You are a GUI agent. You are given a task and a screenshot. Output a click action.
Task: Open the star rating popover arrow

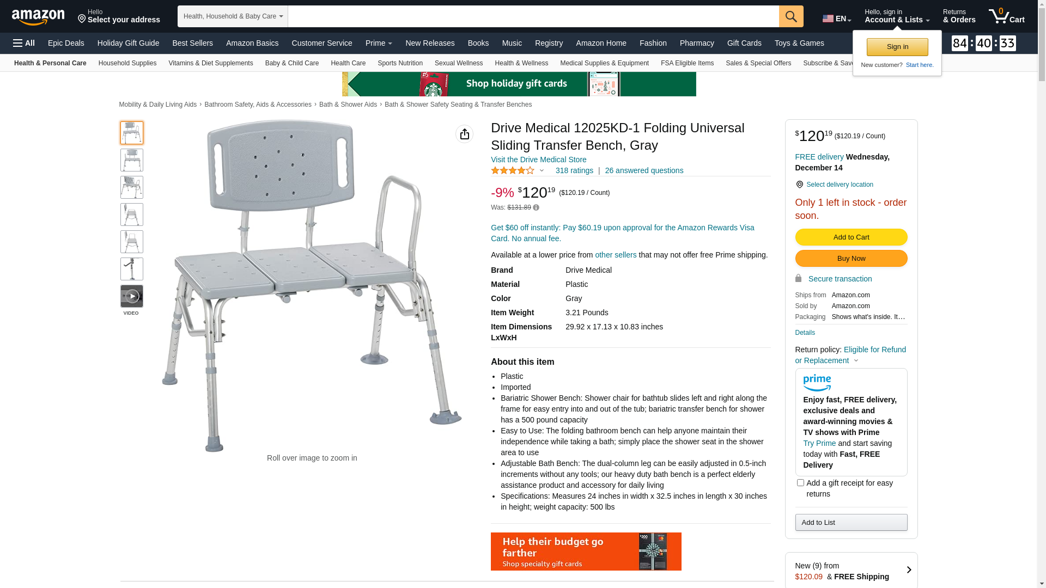tap(542, 170)
